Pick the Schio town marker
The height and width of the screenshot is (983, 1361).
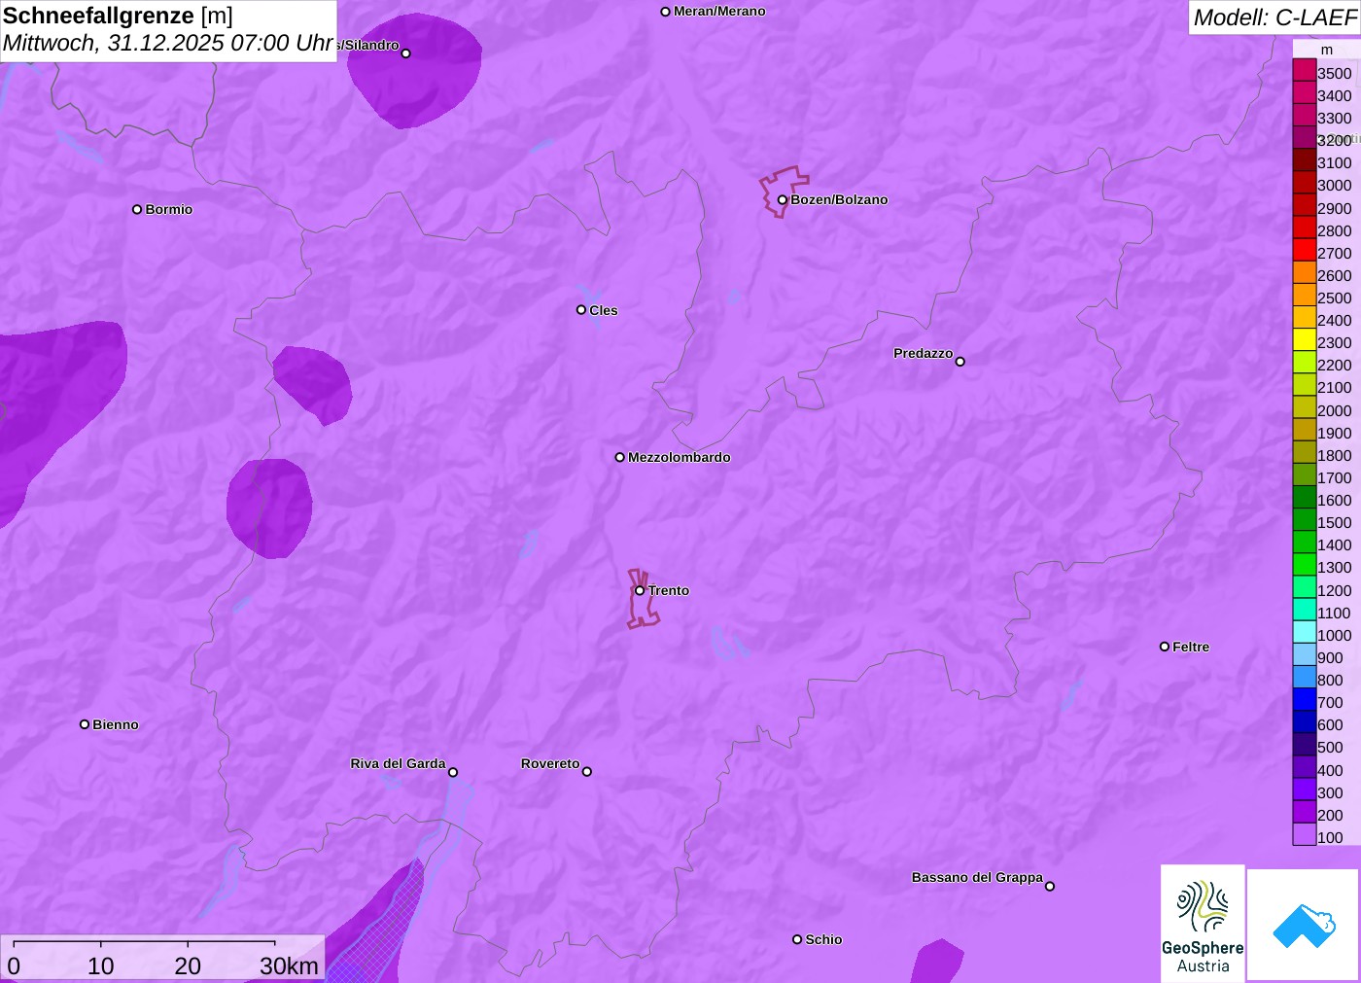[x=797, y=939]
